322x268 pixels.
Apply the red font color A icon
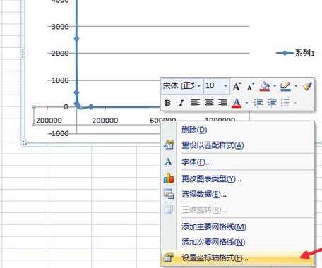[237, 103]
